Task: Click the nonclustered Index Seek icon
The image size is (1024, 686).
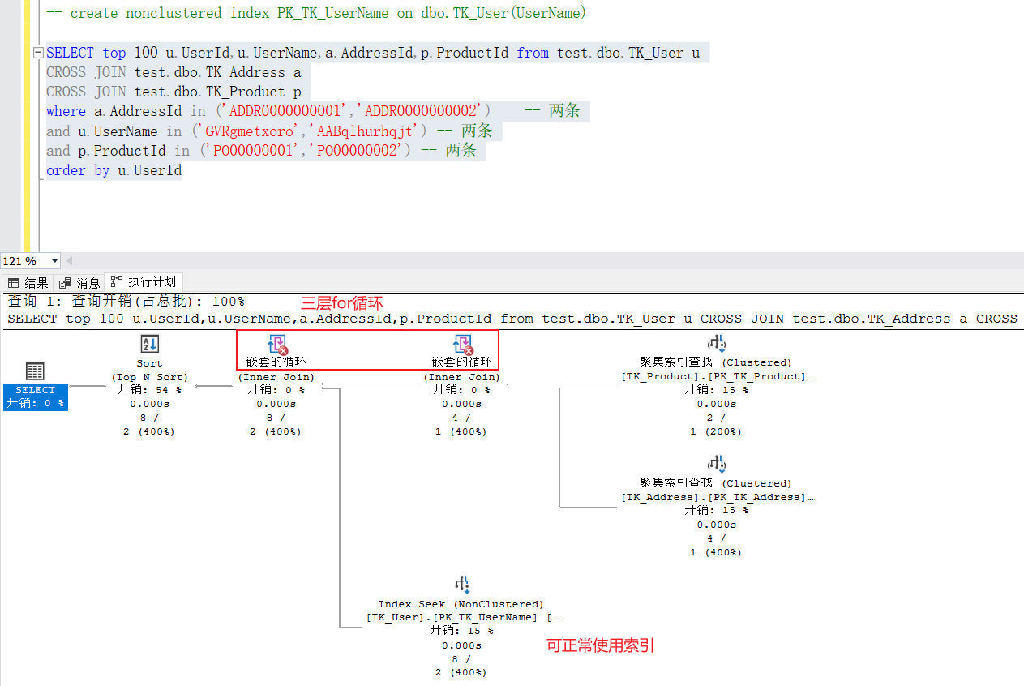Action: pos(462,584)
